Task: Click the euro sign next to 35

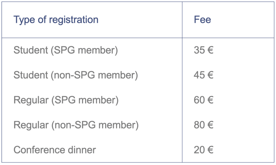Action: tap(211, 50)
